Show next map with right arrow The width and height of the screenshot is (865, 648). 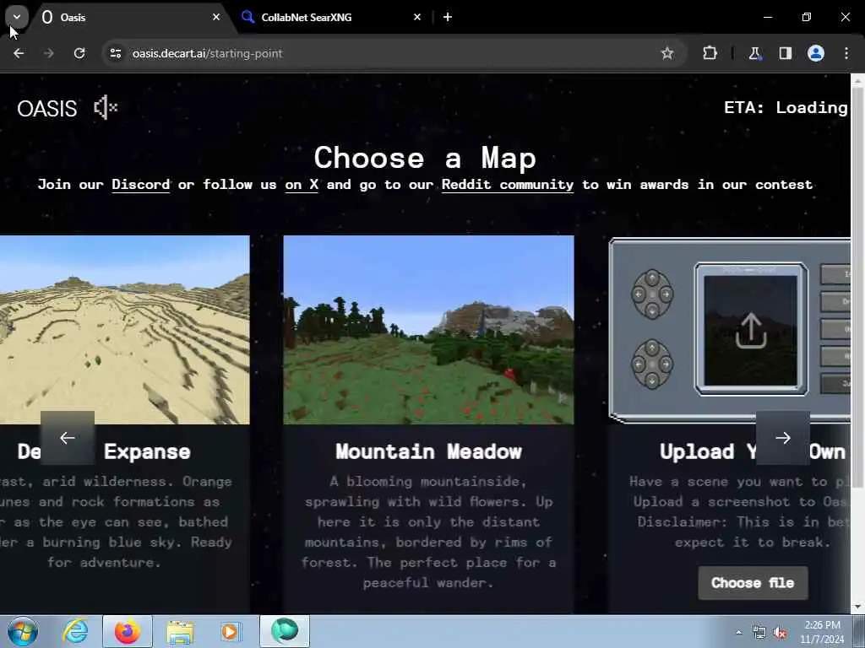(x=783, y=438)
